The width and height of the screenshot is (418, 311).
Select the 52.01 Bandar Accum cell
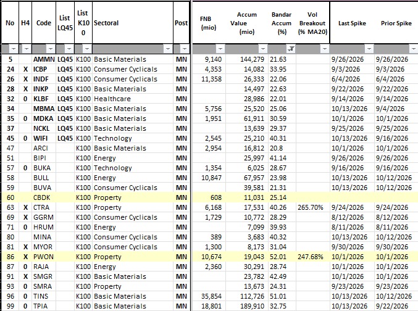pos(282,257)
